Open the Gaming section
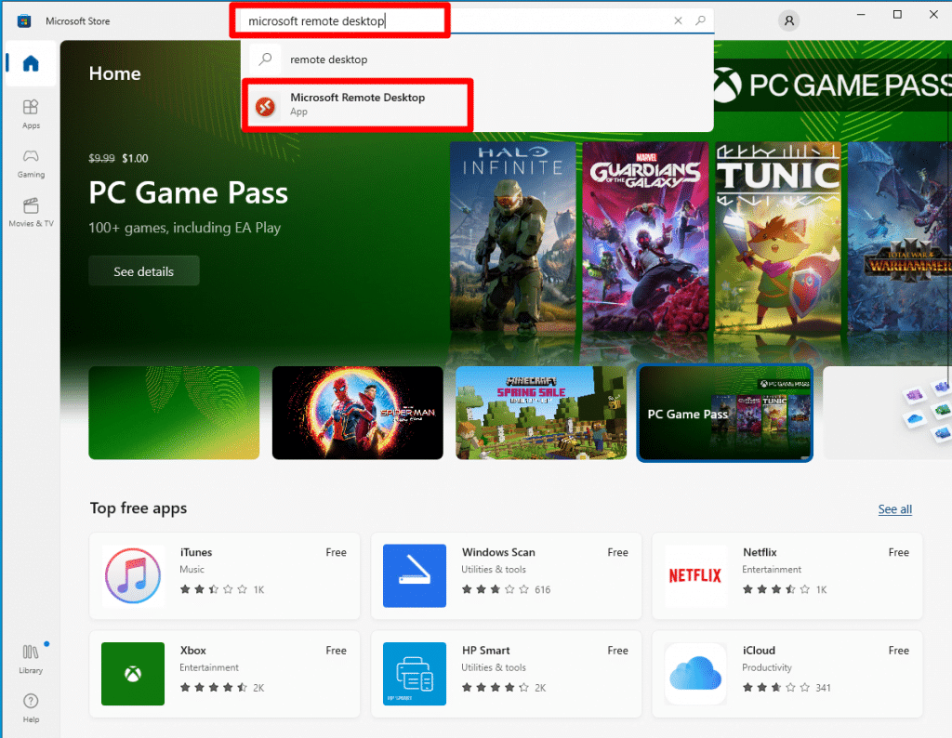 [31, 163]
